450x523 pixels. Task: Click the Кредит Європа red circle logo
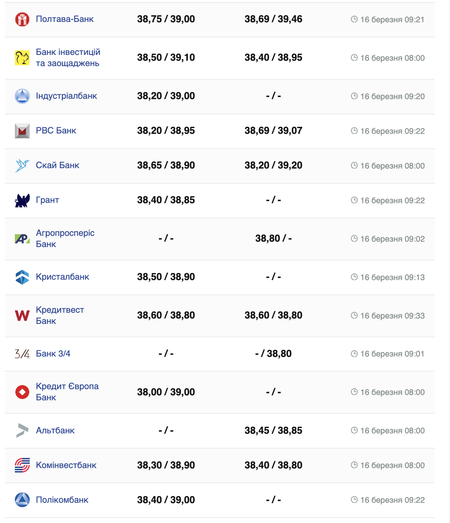22,392
